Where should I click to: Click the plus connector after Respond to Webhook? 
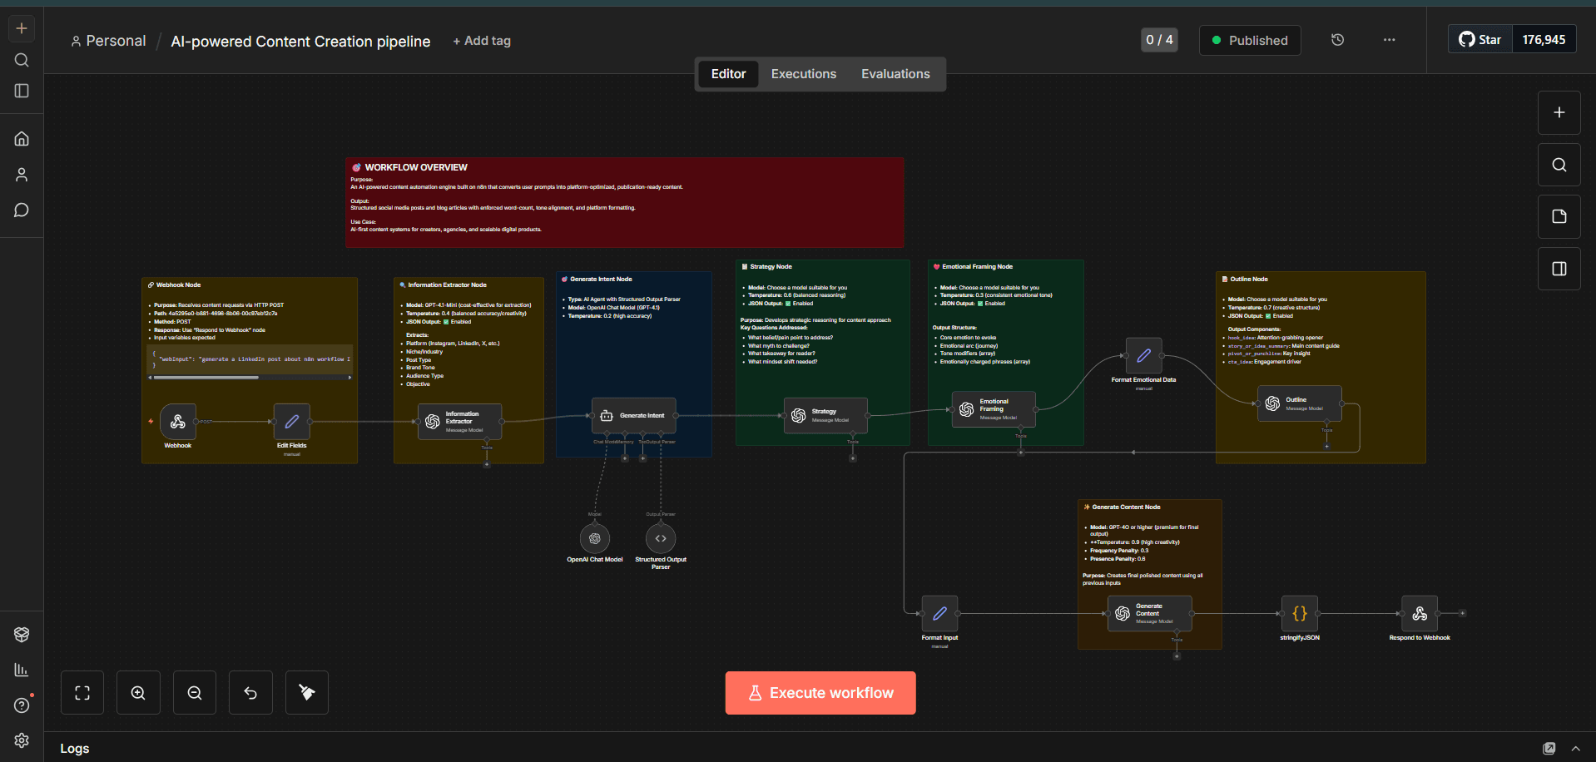(x=1462, y=614)
